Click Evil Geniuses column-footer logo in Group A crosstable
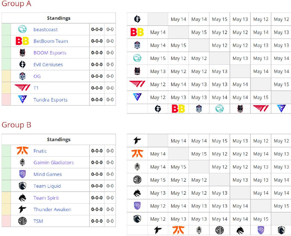Screen dimensions: 291x236 click(x=158, y=109)
